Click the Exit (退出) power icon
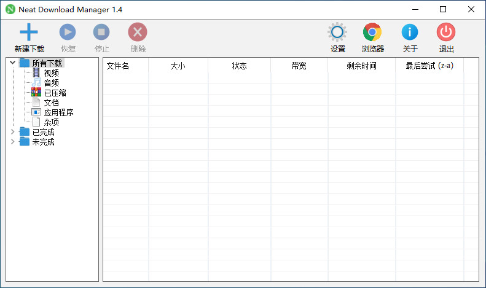Image resolution: width=486 pixels, height=288 pixels. 446,33
